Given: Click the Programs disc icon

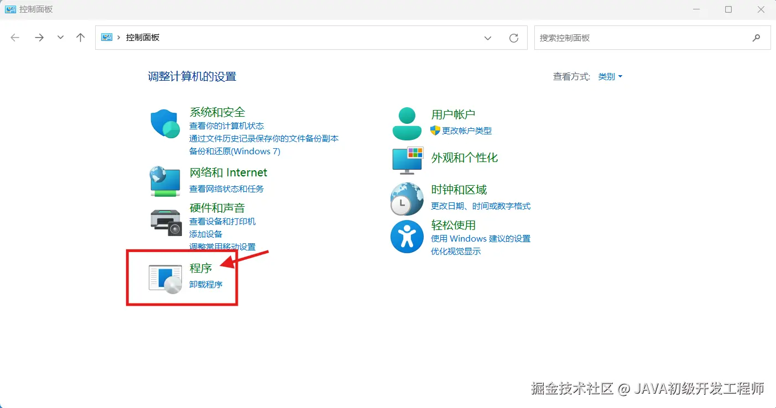Looking at the screenshot, I should (165, 279).
